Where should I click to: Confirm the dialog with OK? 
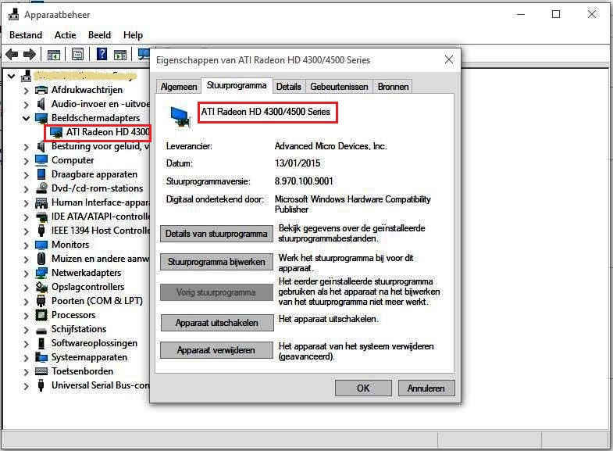[363, 388]
